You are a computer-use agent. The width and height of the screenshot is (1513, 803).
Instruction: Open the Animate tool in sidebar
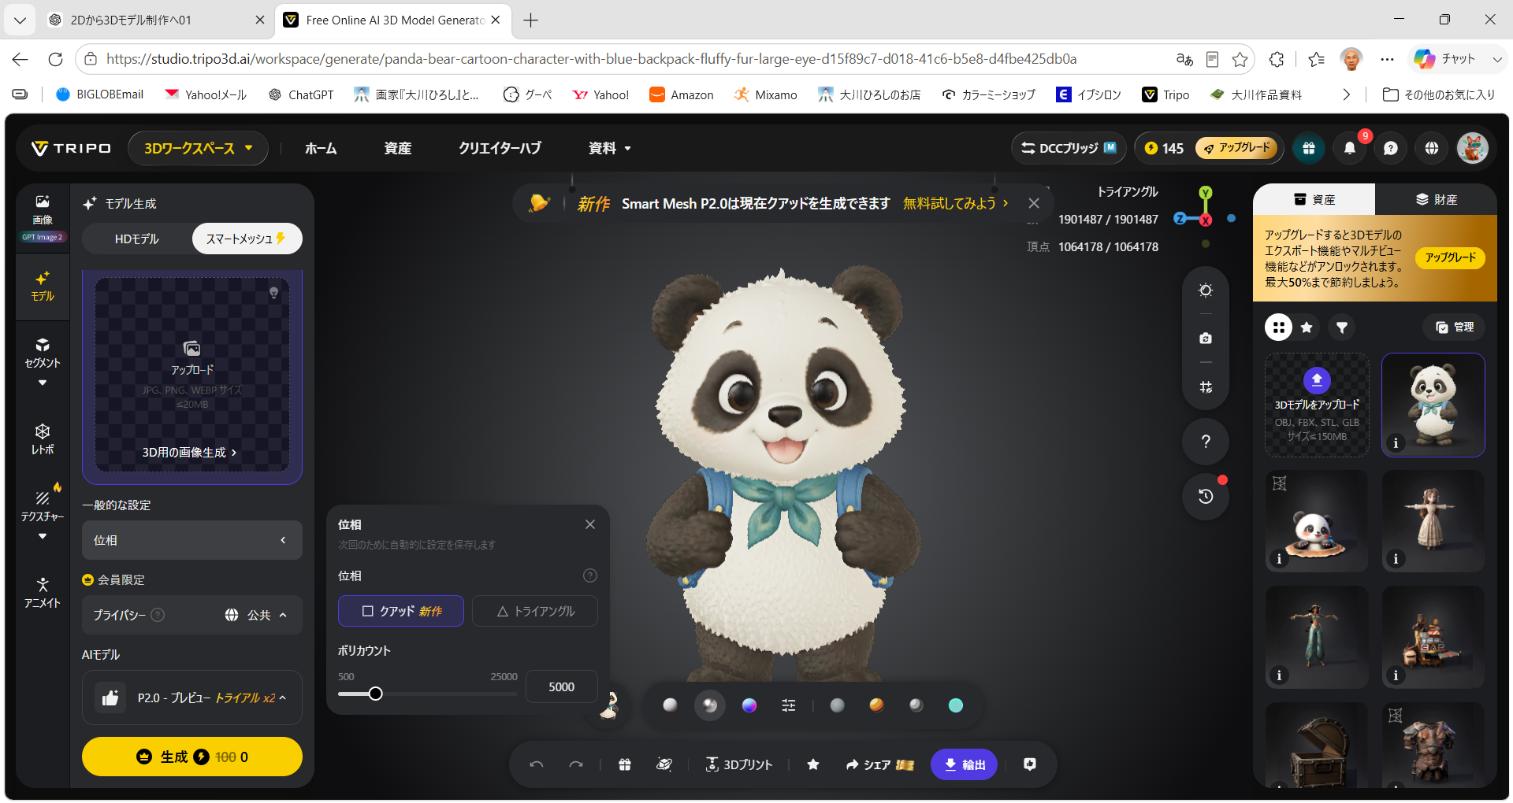pos(43,593)
